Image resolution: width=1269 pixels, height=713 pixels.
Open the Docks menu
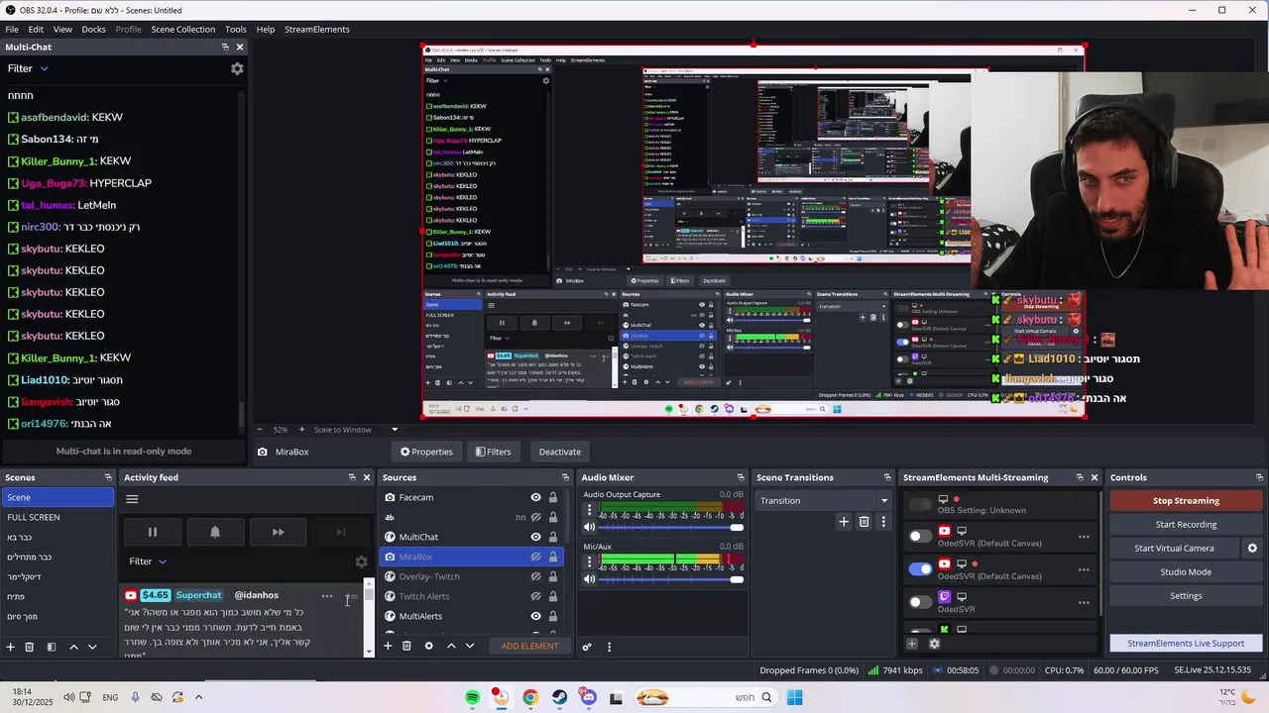click(93, 29)
